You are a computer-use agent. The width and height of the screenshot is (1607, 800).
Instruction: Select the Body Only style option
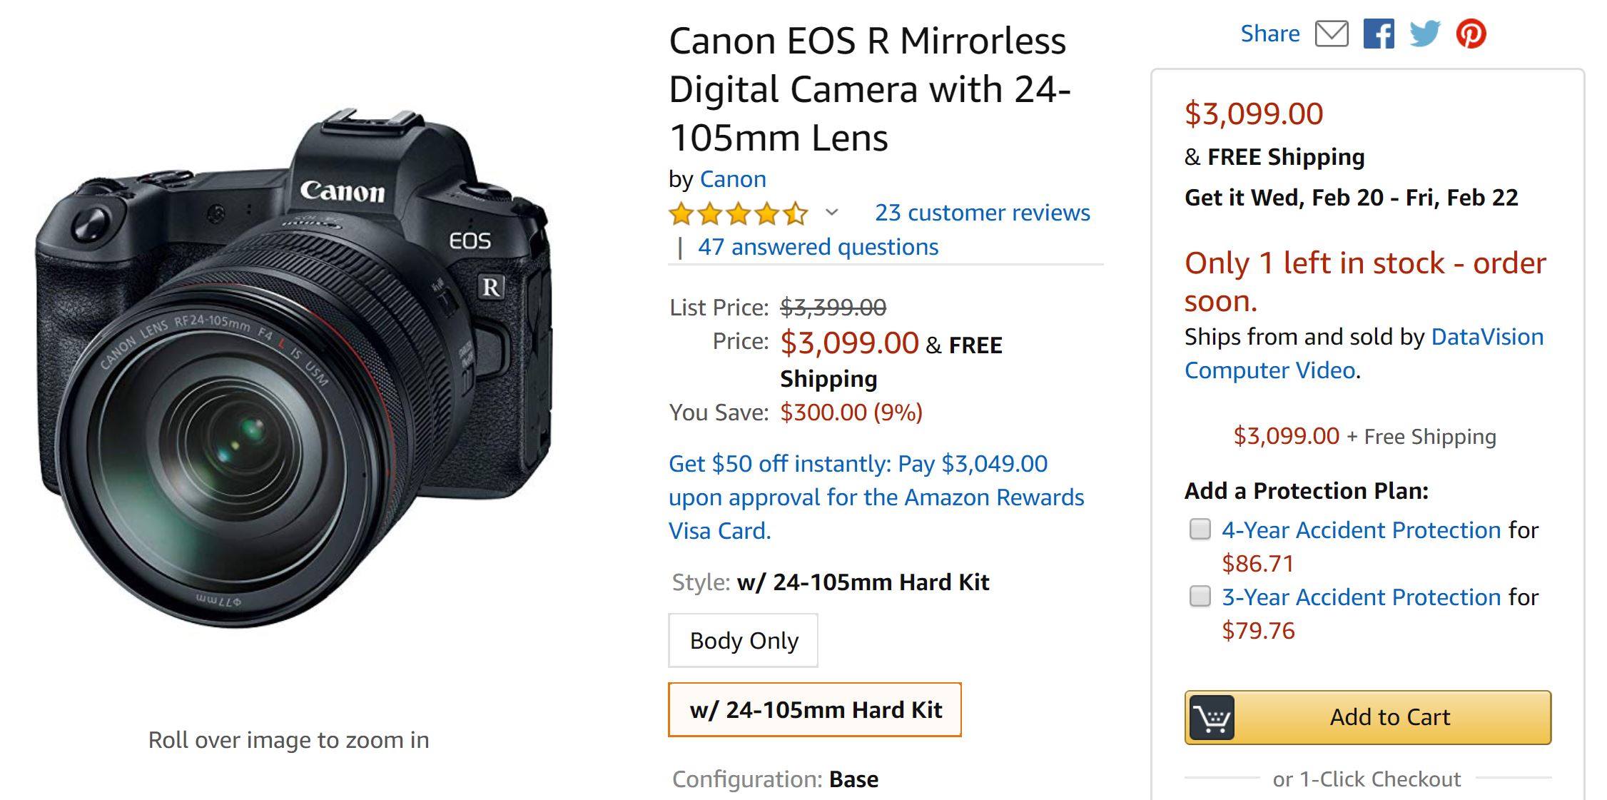coord(743,641)
